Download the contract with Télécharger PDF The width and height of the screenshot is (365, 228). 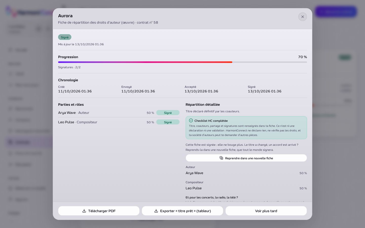point(99,211)
